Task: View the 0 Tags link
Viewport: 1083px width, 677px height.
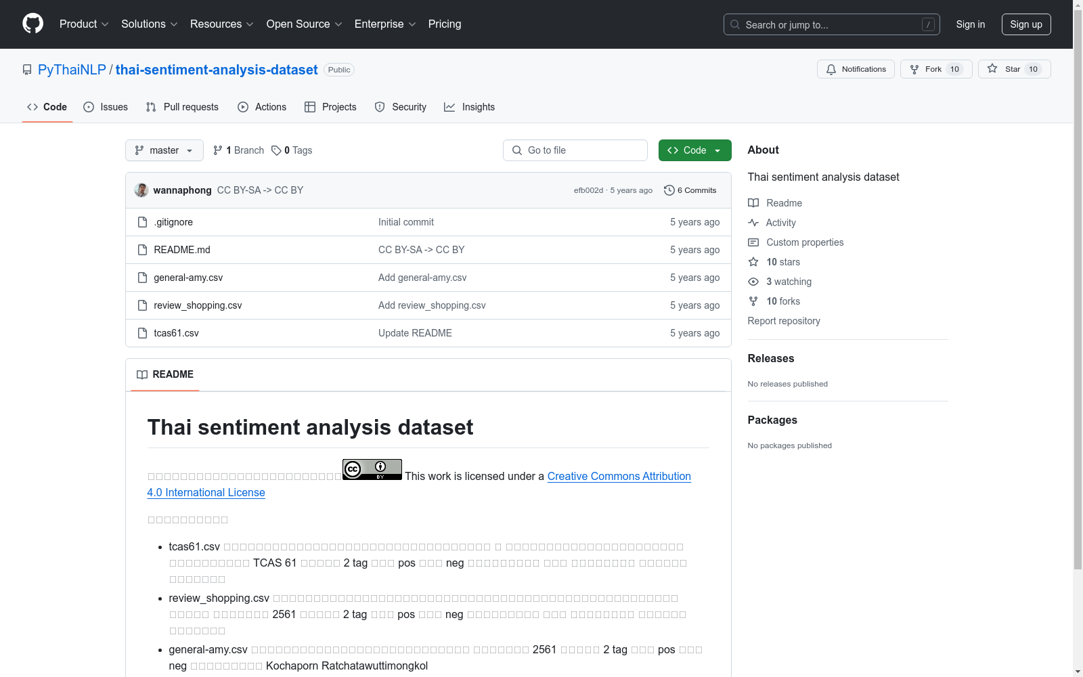Action: [292, 150]
